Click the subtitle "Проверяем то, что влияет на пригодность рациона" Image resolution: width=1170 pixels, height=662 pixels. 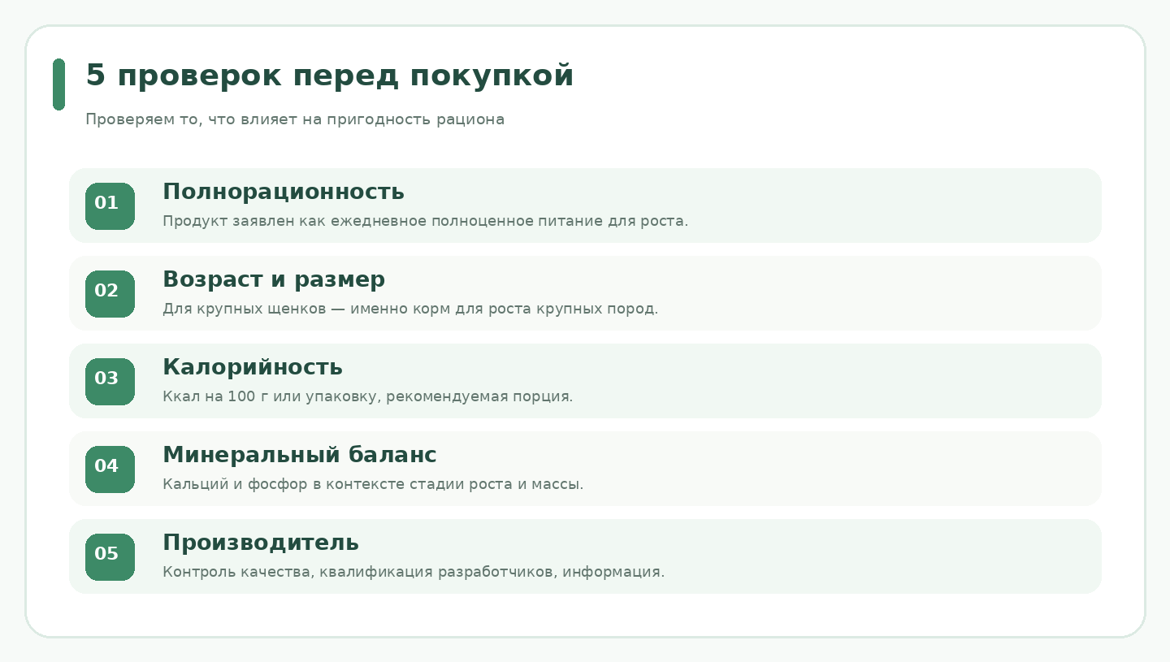295,119
